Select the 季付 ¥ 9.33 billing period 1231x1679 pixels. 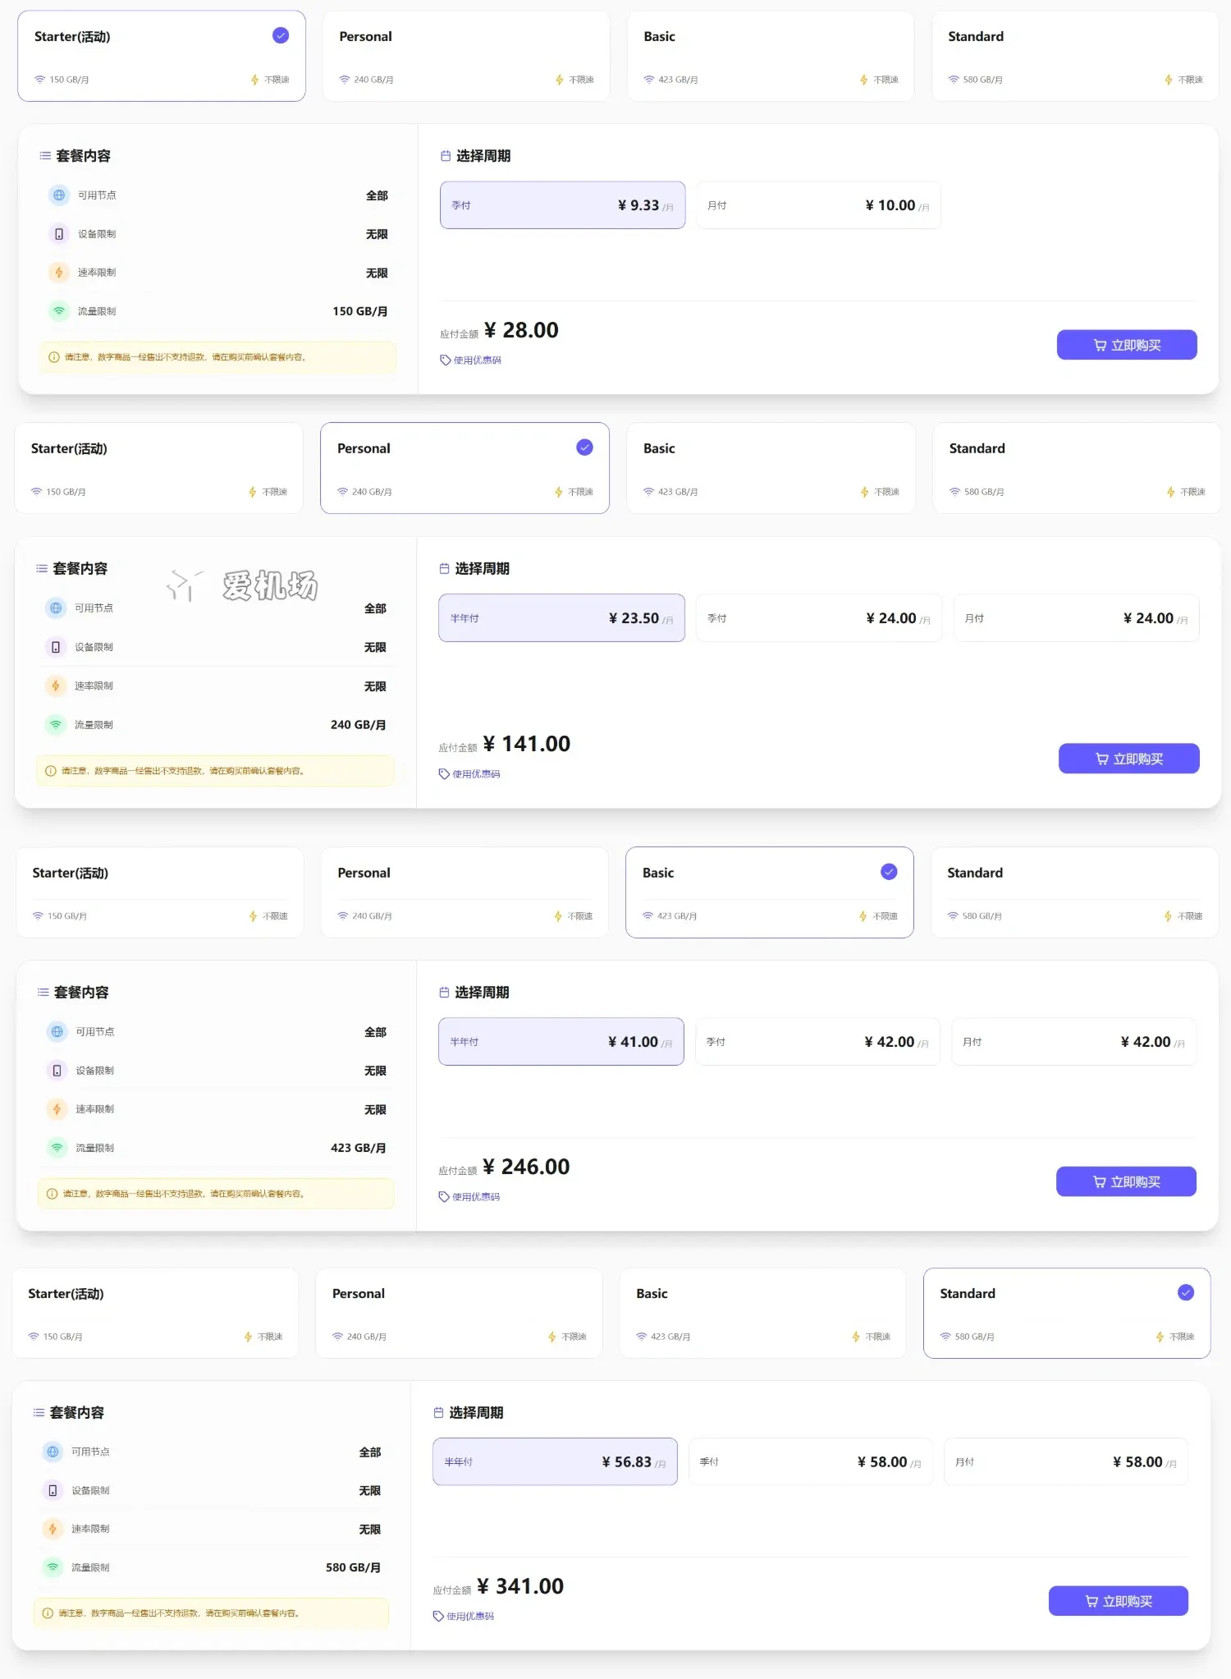click(562, 205)
